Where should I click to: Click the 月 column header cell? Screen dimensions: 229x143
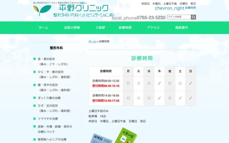[x=128, y=71]
